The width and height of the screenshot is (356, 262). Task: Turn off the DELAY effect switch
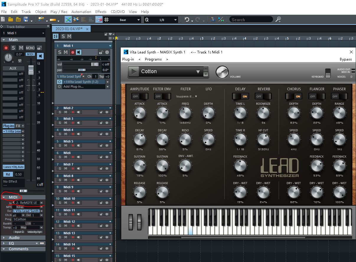[240, 96]
